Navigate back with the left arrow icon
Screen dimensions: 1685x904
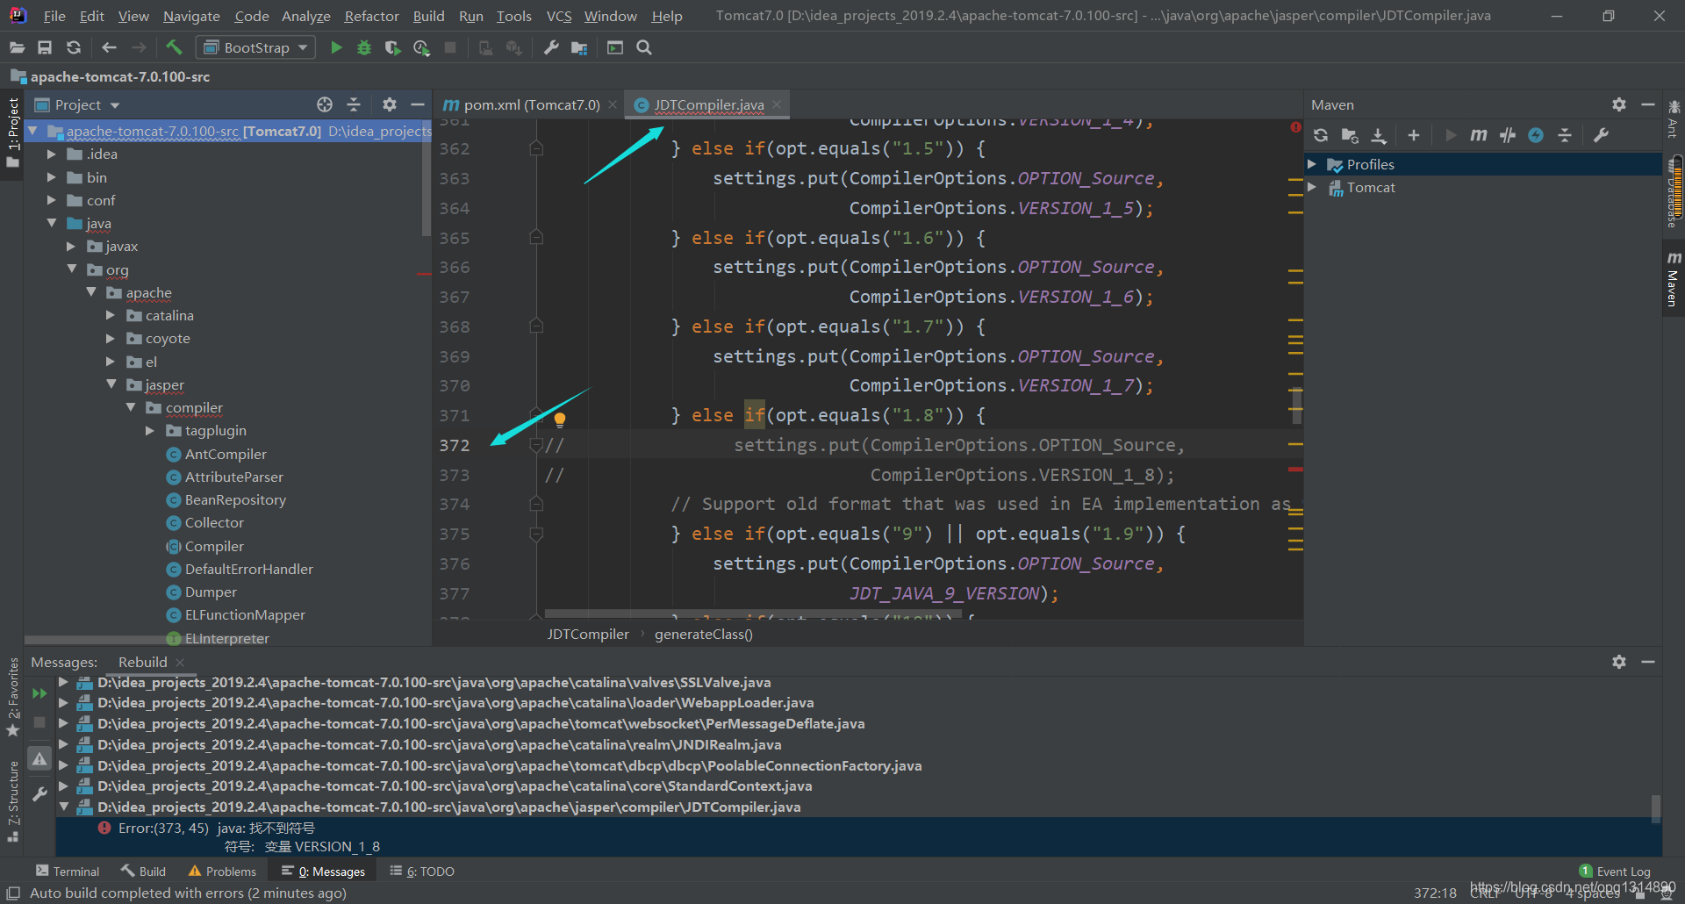tap(110, 47)
